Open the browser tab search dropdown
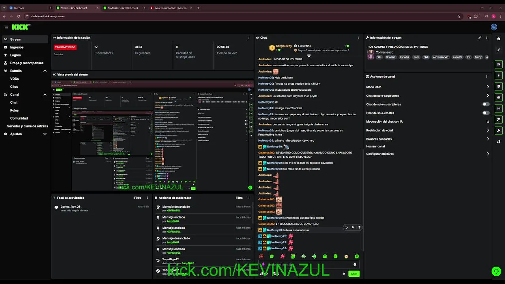Image resolution: width=505 pixels, height=284 pixels. tap(4, 8)
